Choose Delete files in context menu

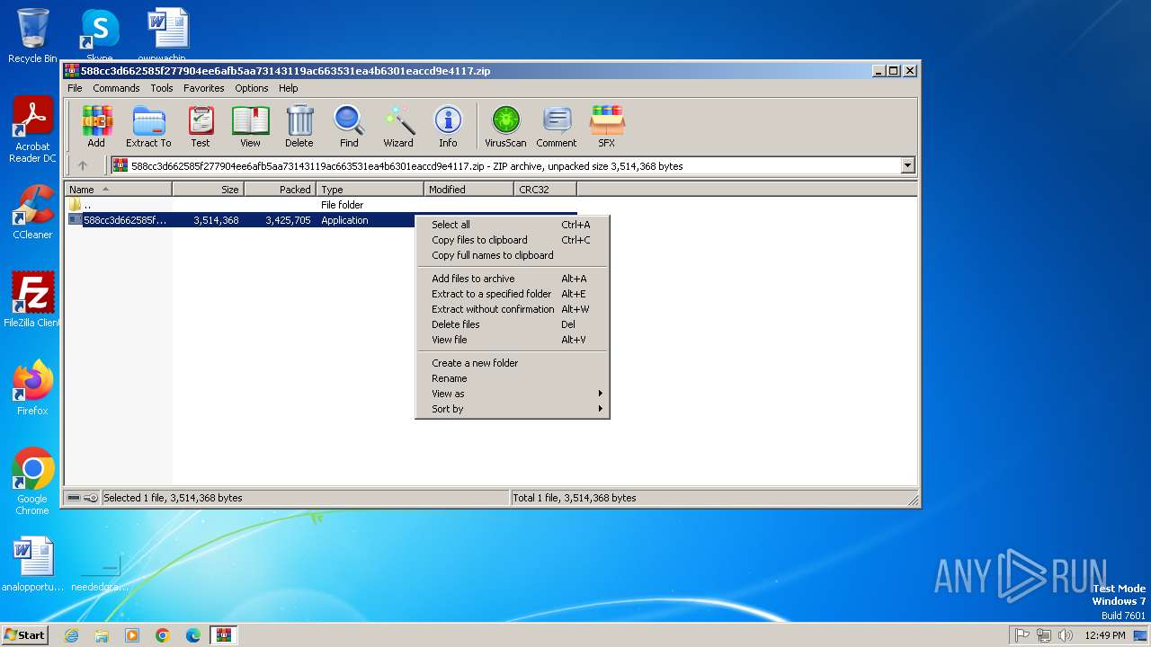(x=513, y=324)
